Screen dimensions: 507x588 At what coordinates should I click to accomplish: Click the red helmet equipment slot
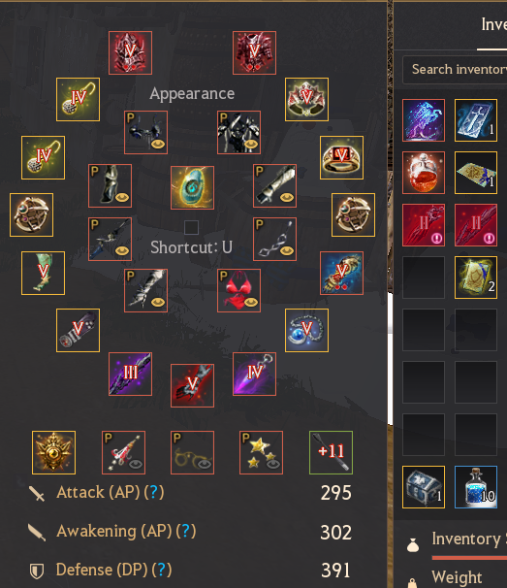tap(131, 52)
